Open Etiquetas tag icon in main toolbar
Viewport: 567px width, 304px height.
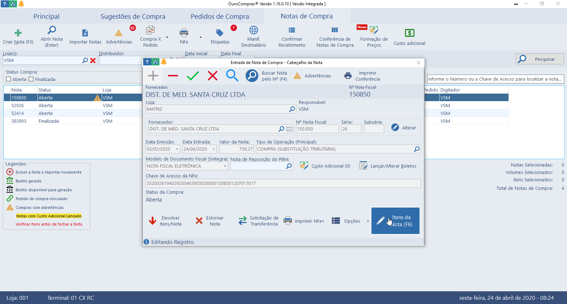(220, 33)
